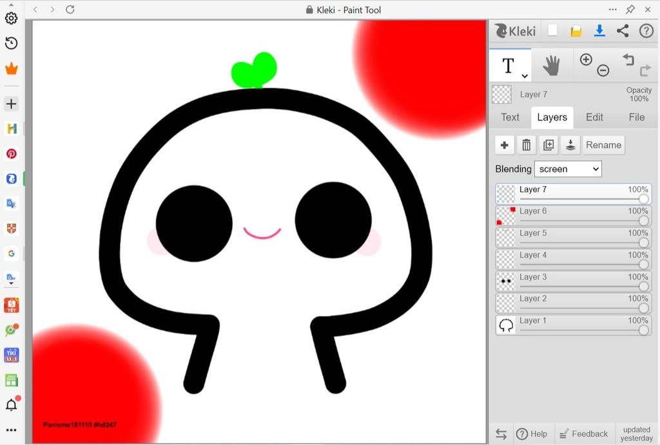The width and height of the screenshot is (660, 445).
Task: Select Layer 5 in the layers list
Action: point(573,238)
